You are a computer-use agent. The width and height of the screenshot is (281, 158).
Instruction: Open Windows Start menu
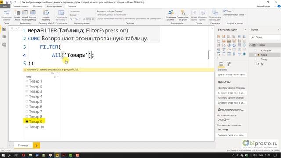click(3, 155)
